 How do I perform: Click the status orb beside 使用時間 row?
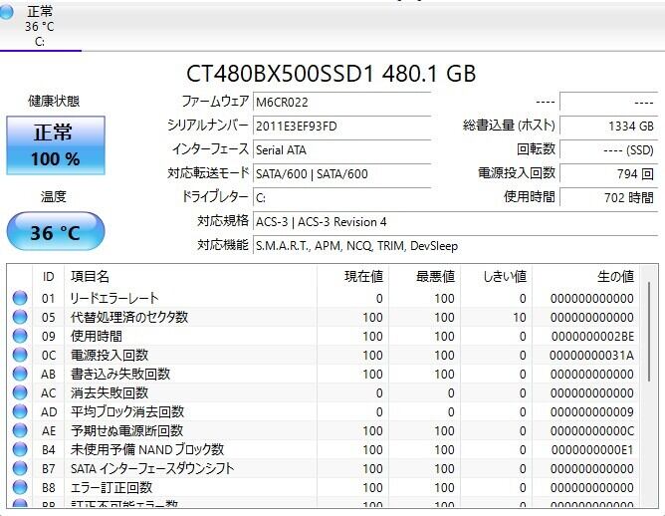20,337
